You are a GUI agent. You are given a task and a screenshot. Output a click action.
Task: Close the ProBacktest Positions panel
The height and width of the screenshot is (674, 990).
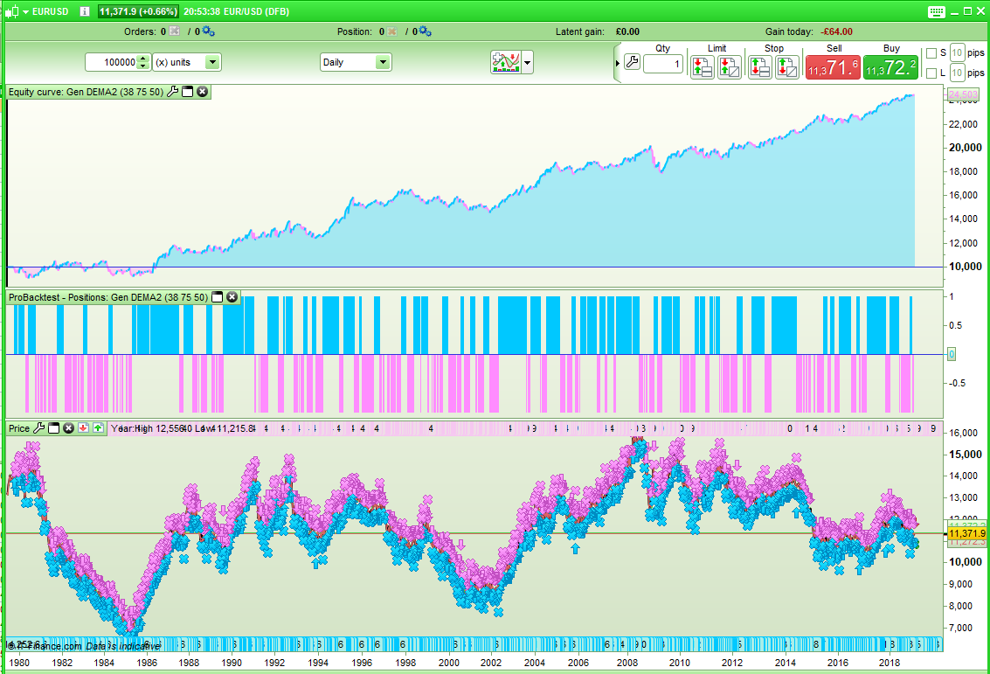pos(232,297)
